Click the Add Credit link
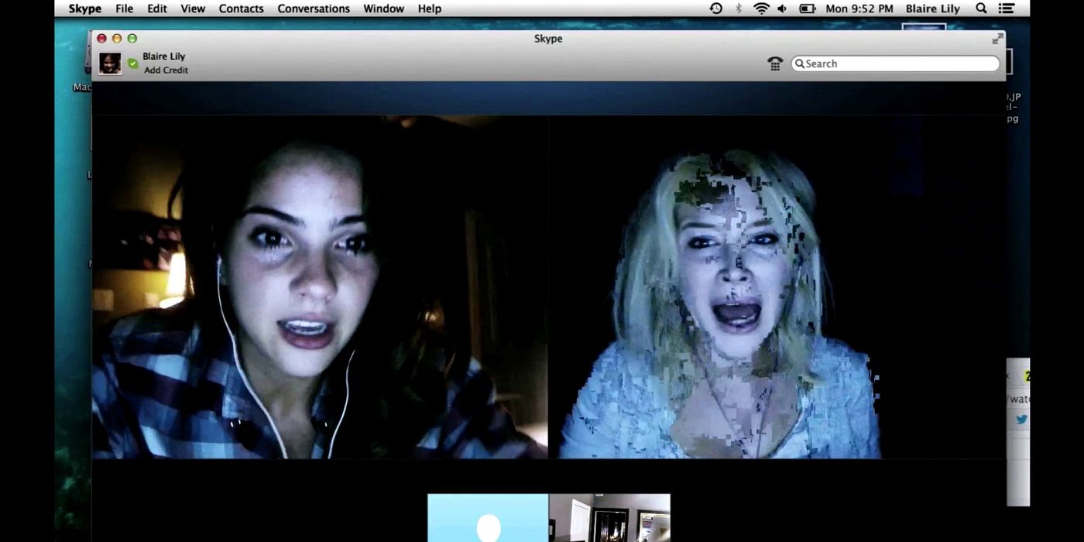 [166, 70]
